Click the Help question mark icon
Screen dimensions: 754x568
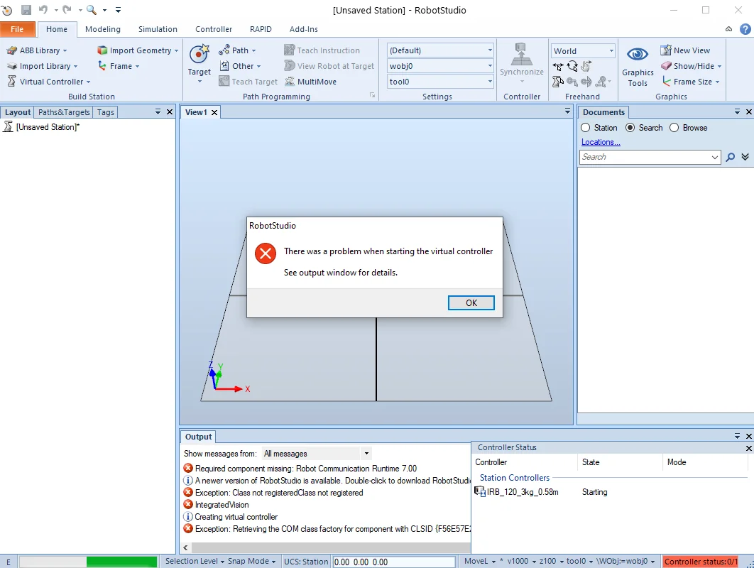point(745,29)
